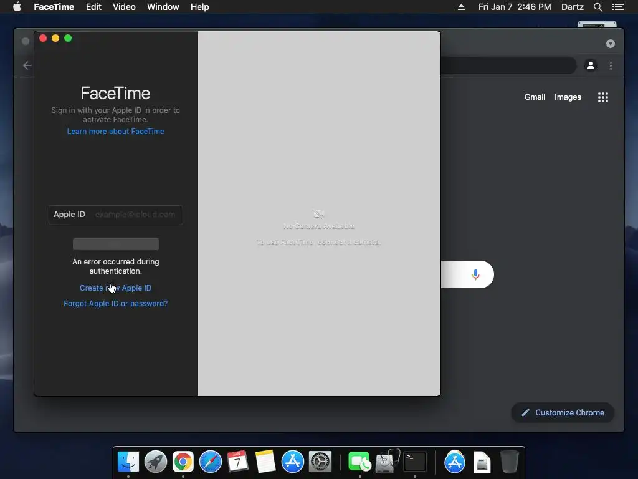The width and height of the screenshot is (638, 479).
Task: Open Google apps grid icon
Action: click(x=602, y=97)
